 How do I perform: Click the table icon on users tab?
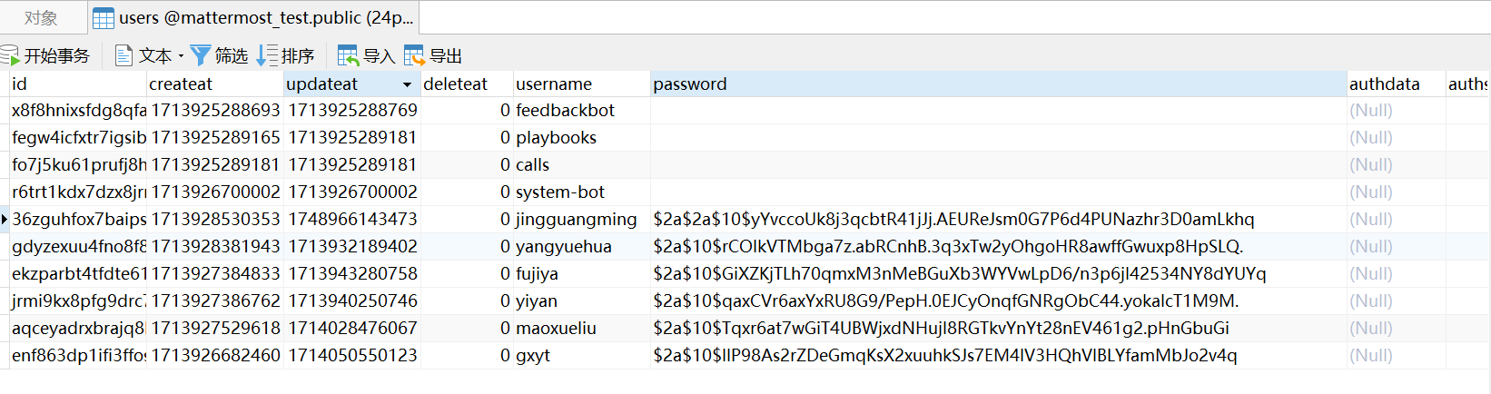104,18
